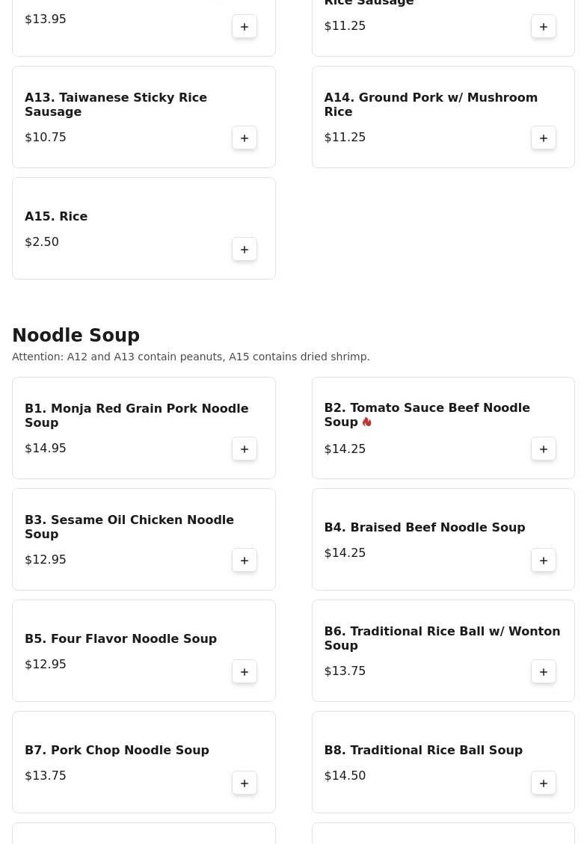
Task: Add A14 Ground Pork w/ Mushroom Rice
Action: [544, 138]
